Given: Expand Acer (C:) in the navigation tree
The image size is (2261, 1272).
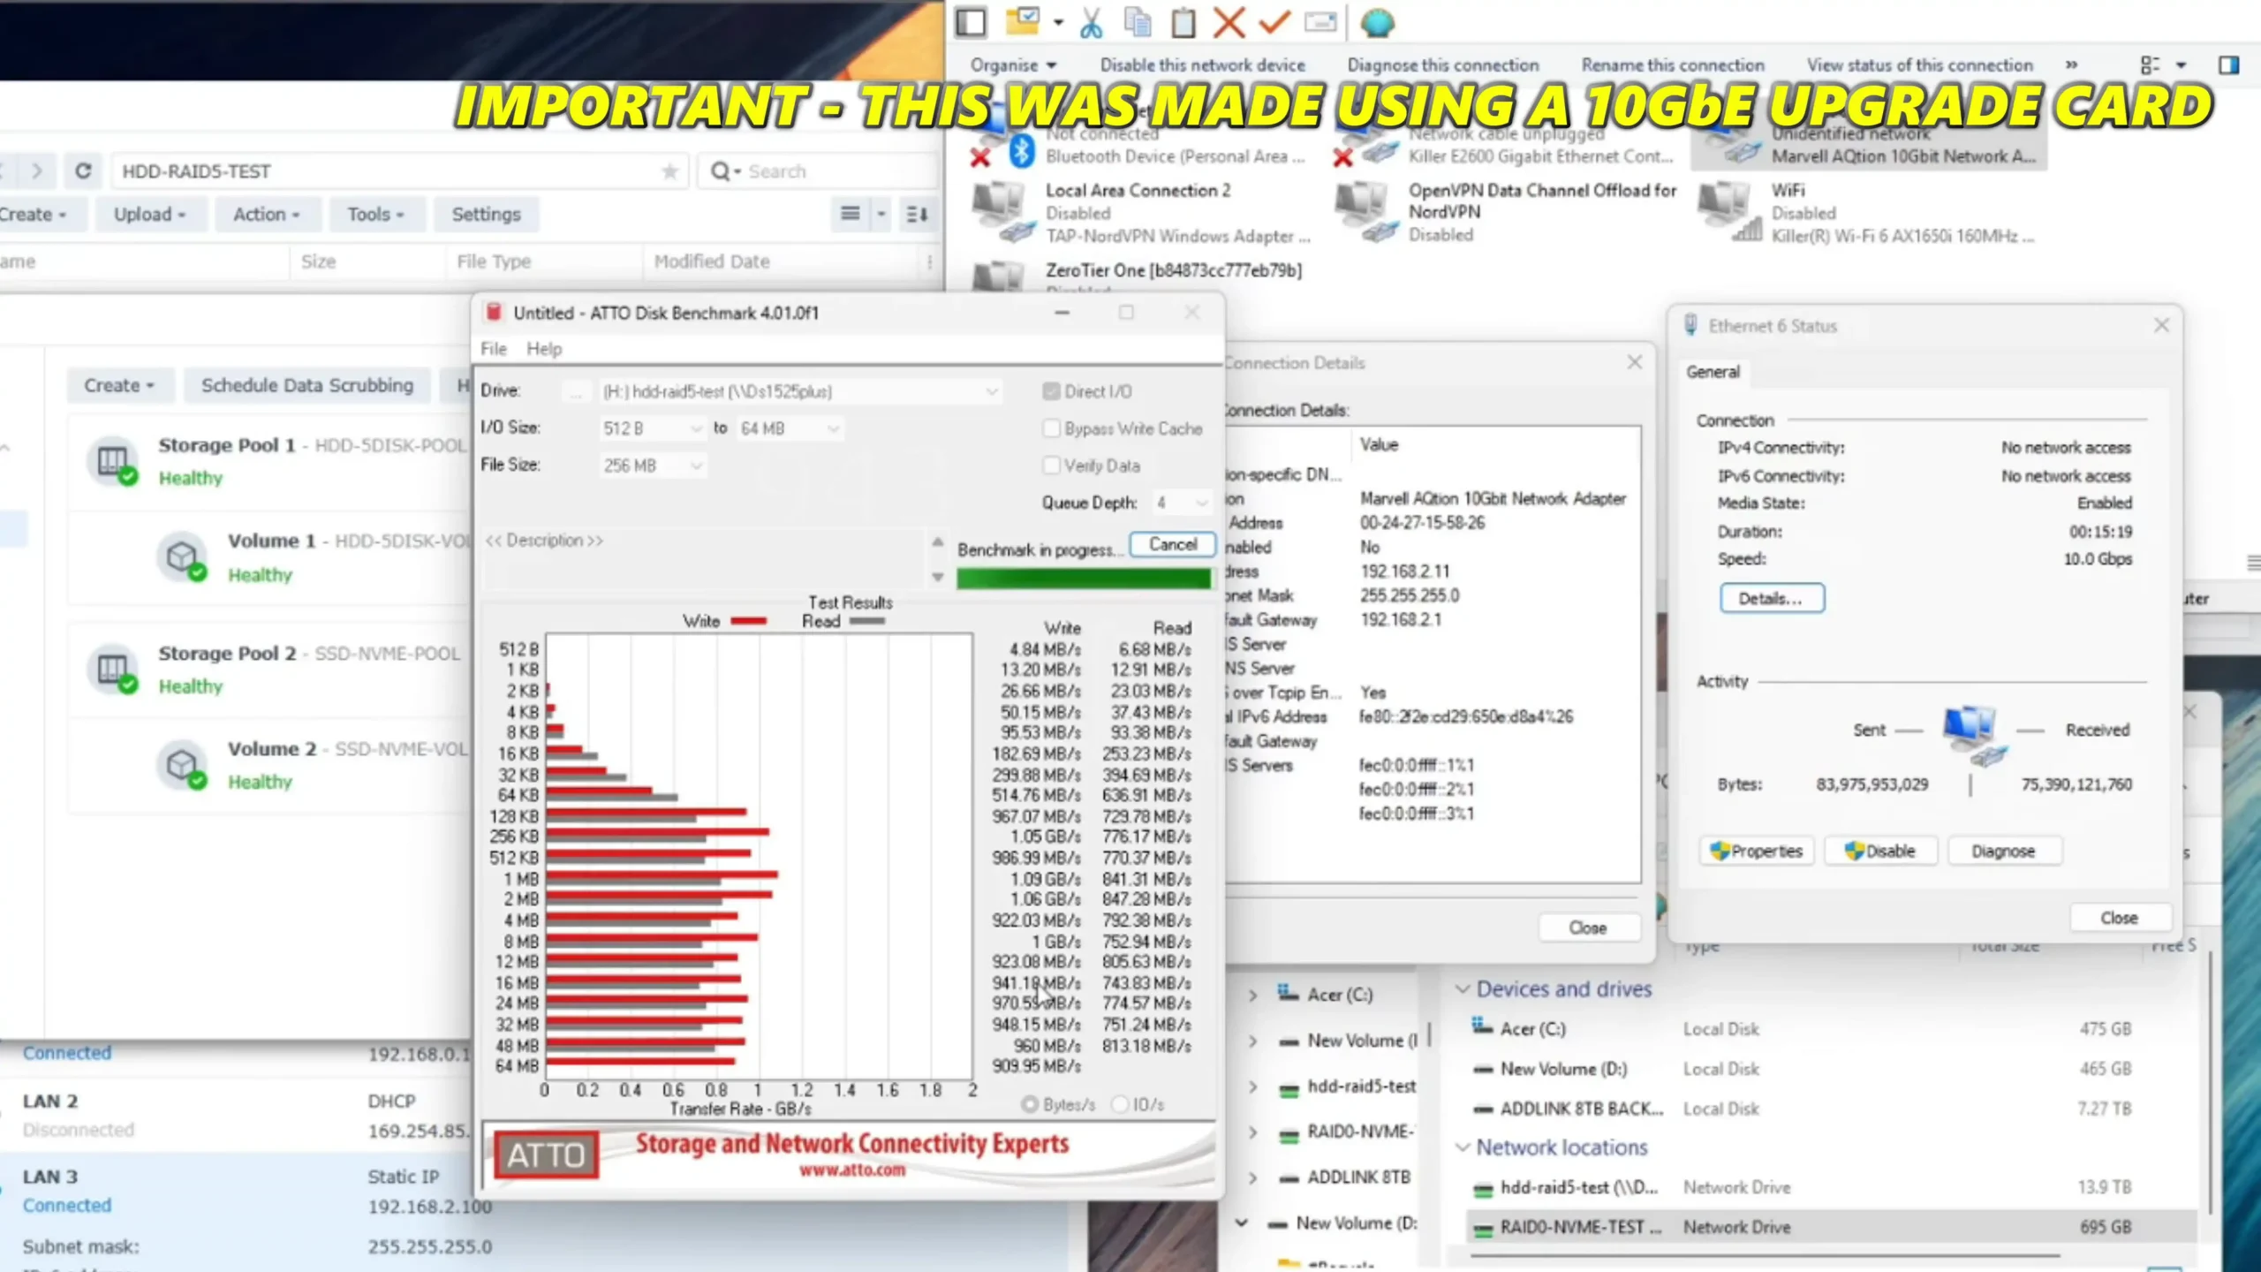Looking at the screenshot, I should (1252, 996).
